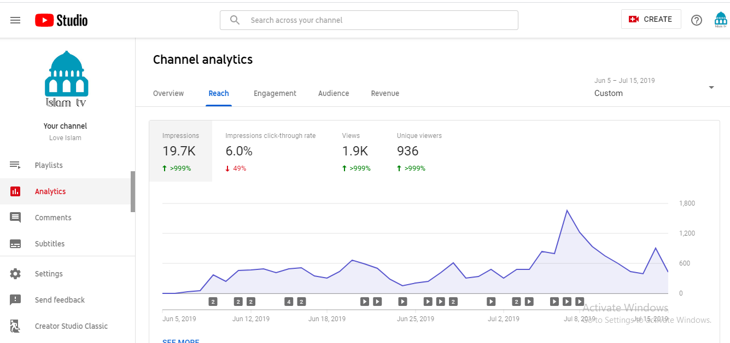This screenshot has width=730, height=343.
Task: Click the sidebar vertical scrollbar
Action: 132,191
